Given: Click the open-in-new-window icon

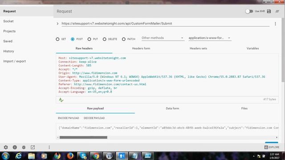Looking at the screenshot, I should (x=33, y=147).
